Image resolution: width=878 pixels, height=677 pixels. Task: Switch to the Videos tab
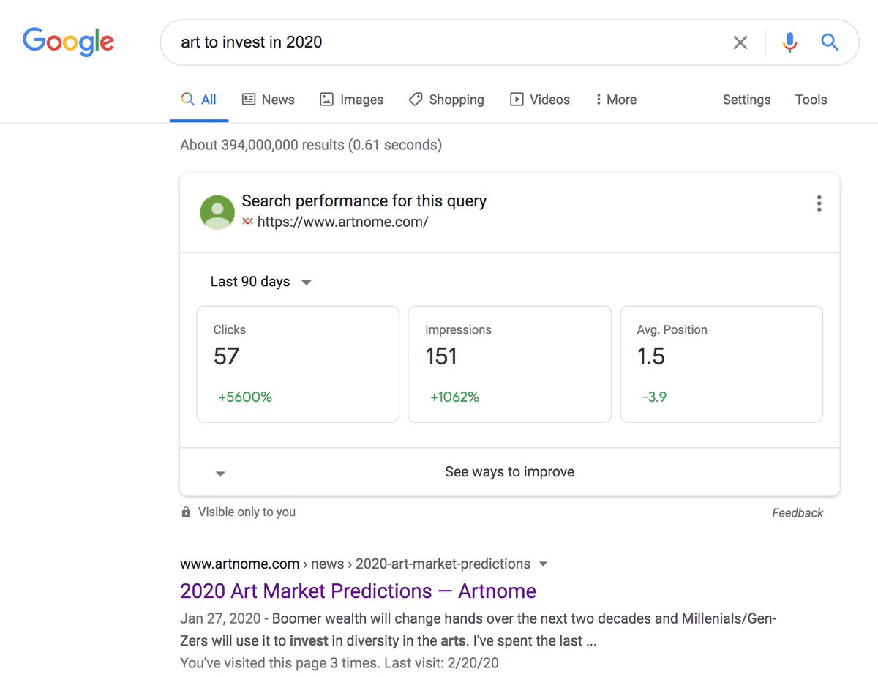click(x=540, y=100)
